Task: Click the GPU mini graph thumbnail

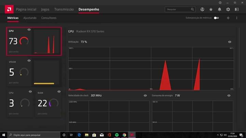Action: pyautogui.click(x=46, y=42)
